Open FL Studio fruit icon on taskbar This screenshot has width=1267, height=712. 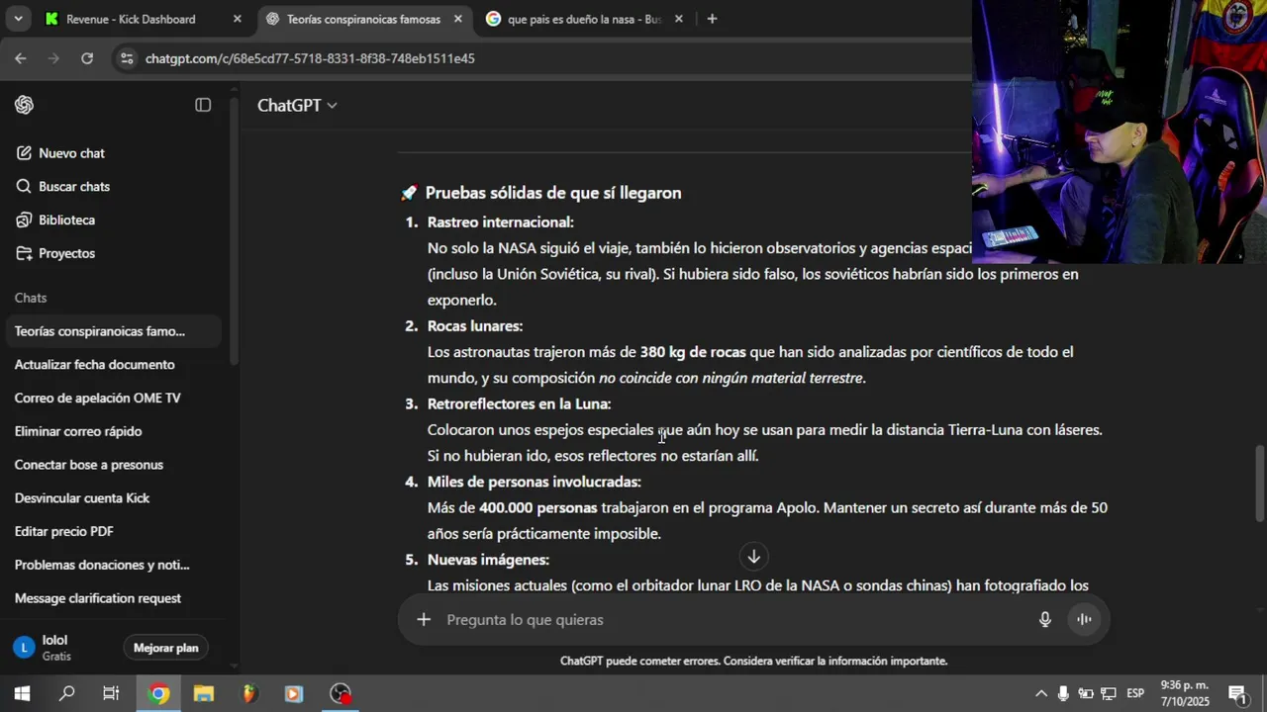(x=249, y=693)
